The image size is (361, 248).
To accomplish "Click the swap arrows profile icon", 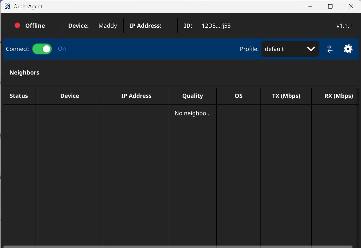I will point(330,49).
